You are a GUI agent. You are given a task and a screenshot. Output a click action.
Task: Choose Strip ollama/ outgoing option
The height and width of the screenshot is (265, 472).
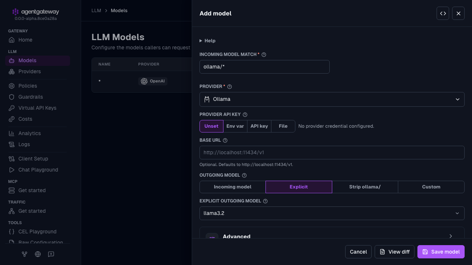[x=365, y=187]
